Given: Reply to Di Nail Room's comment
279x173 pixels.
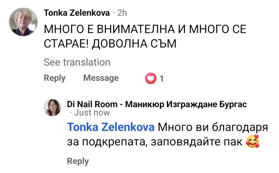Looking at the screenshot, I should 78,161.
